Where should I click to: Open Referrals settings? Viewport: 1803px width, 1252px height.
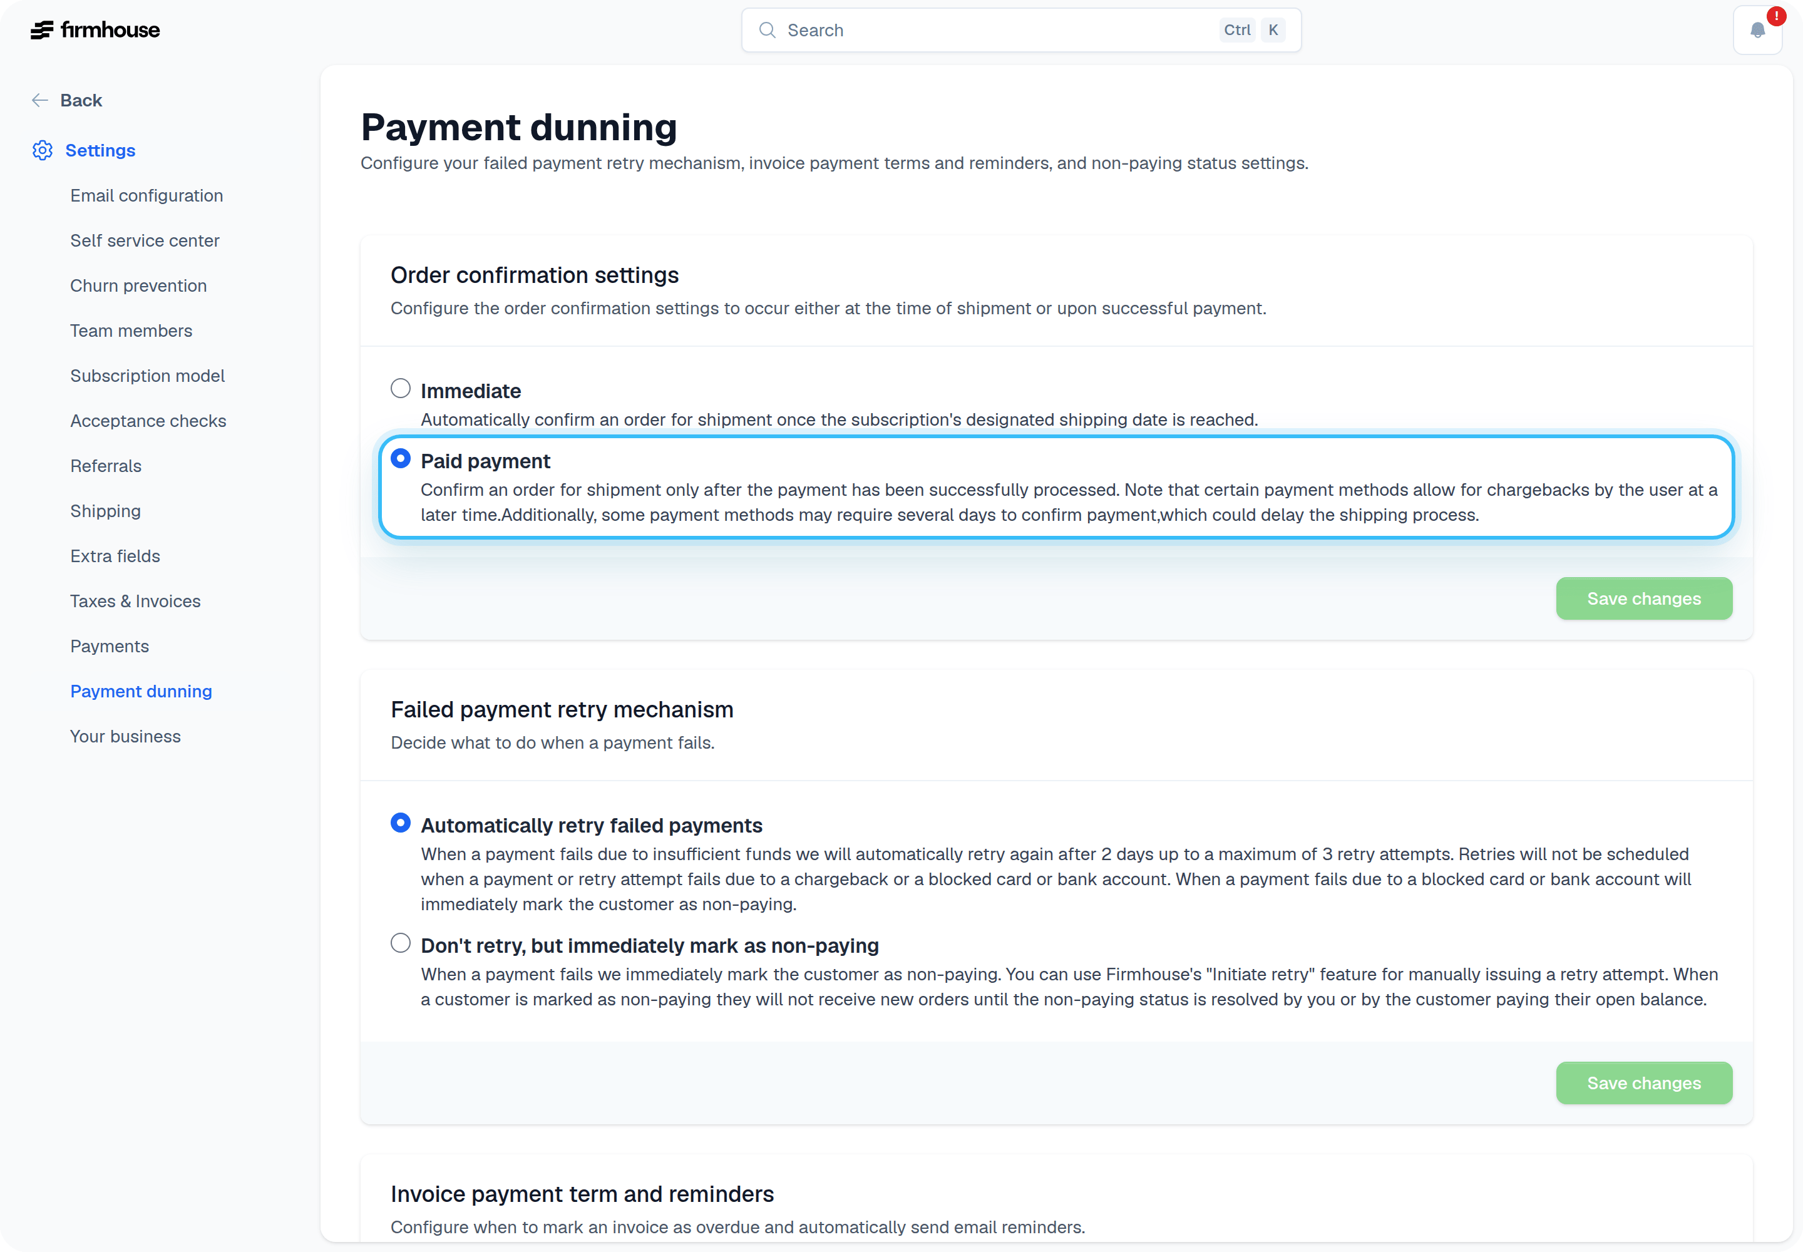click(106, 466)
